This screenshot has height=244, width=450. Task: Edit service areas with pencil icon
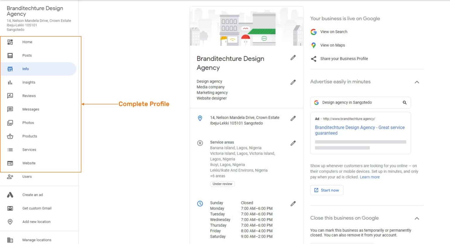(293, 143)
